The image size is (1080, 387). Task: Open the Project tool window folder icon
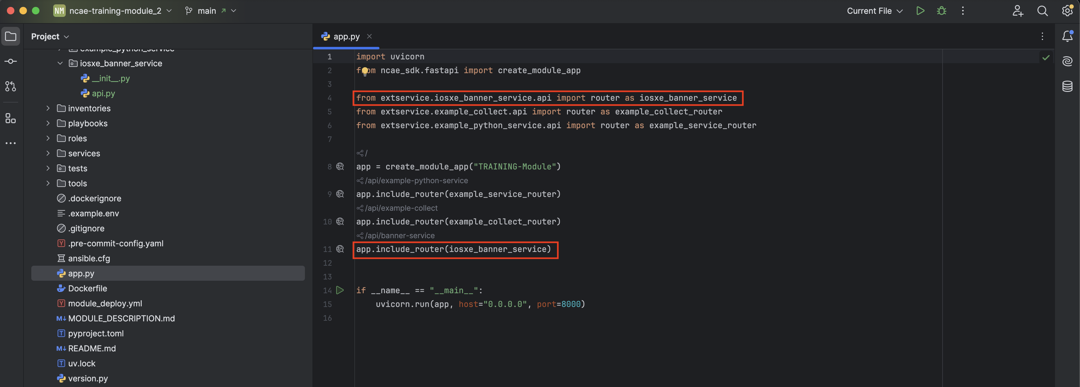coord(10,37)
